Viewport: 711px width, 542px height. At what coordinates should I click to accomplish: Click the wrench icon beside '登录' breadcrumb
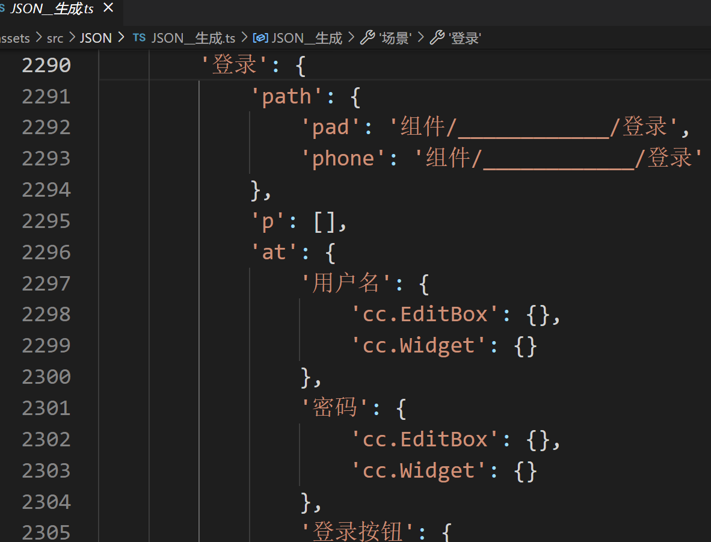(437, 38)
